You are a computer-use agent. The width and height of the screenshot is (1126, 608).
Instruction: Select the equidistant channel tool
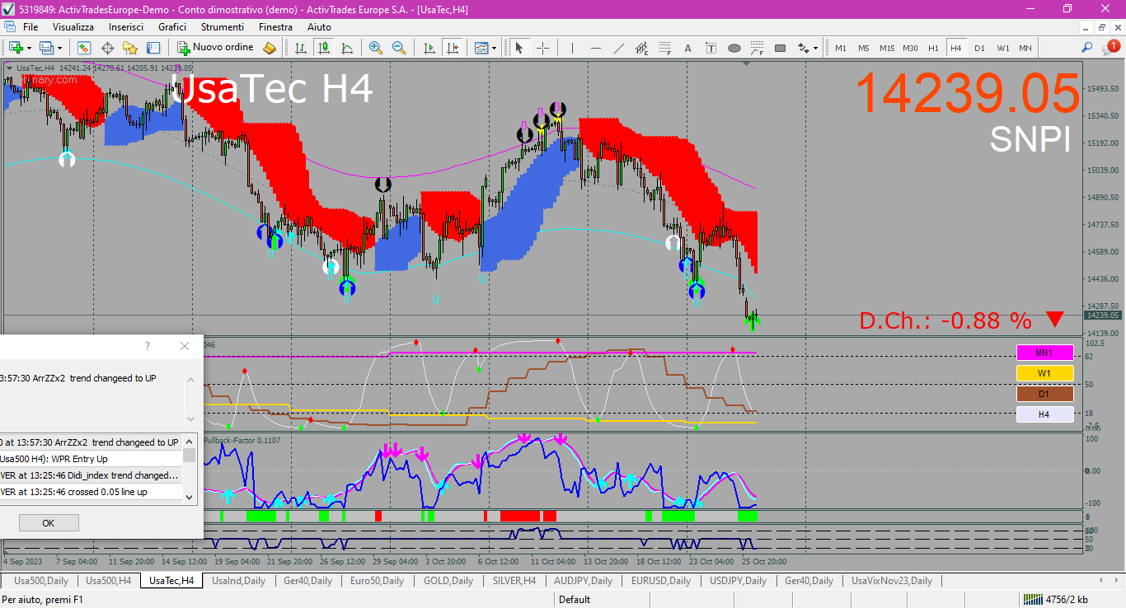pos(641,48)
